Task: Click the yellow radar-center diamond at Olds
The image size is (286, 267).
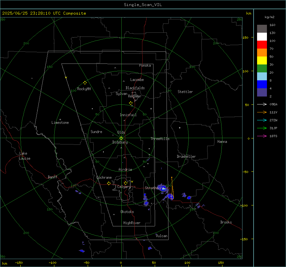Action: tap(121, 138)
